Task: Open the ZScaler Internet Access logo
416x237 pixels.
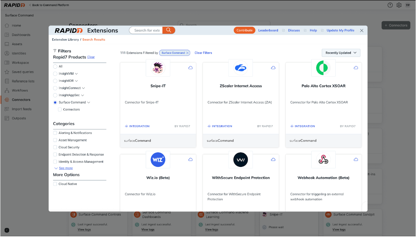Action: (240, 68)
